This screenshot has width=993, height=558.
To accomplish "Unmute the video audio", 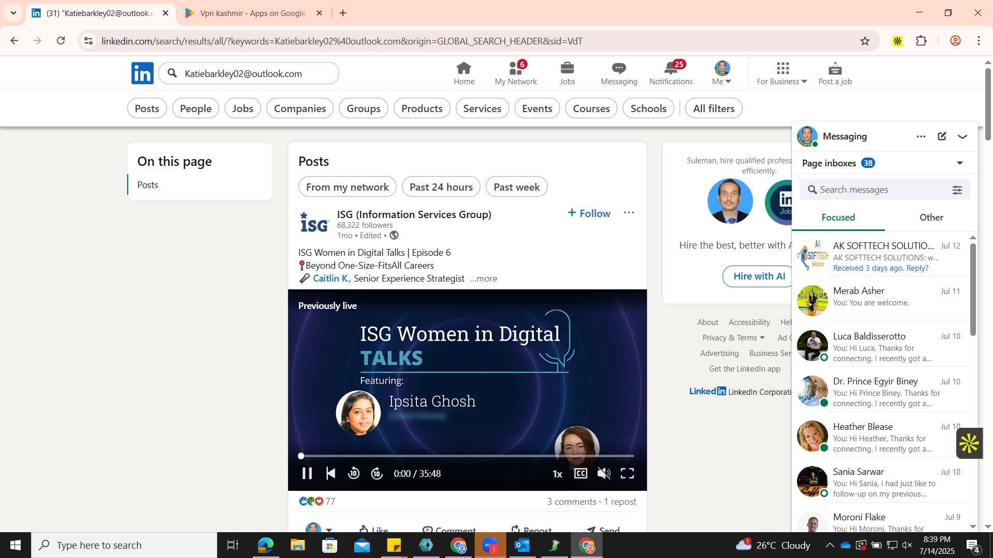I will point(604,473).
